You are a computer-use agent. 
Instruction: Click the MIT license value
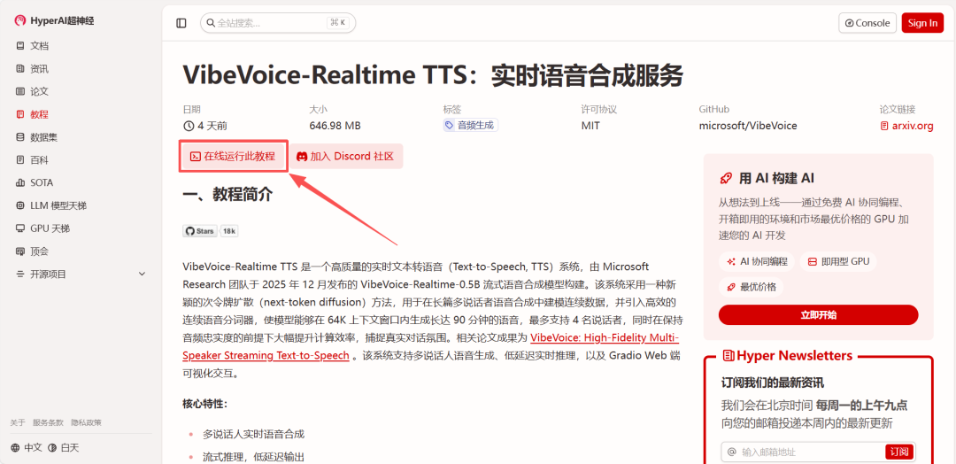pyautogui.click(x=590, y=127)
